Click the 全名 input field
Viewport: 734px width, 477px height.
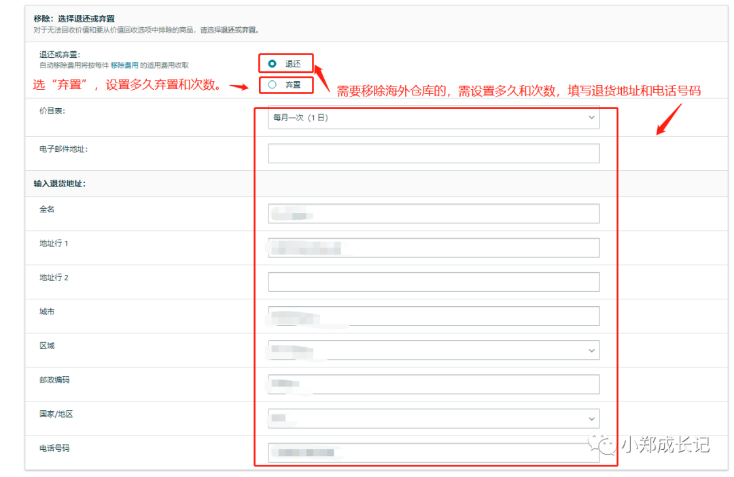coord(434,213)
